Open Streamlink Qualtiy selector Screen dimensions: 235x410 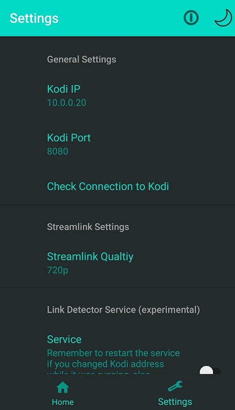(x=118, y=263)
